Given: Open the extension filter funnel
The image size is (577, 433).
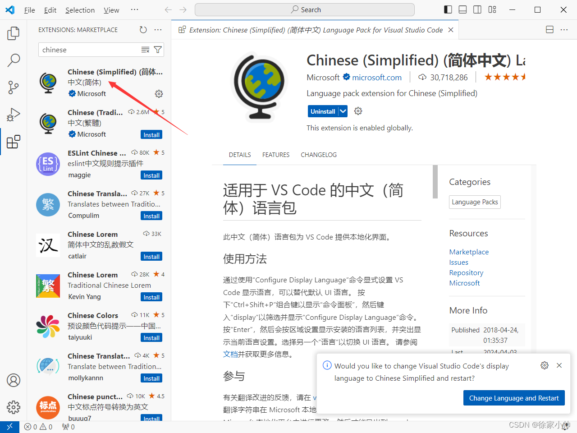Looking at the screenshot, I should [158, 50].
